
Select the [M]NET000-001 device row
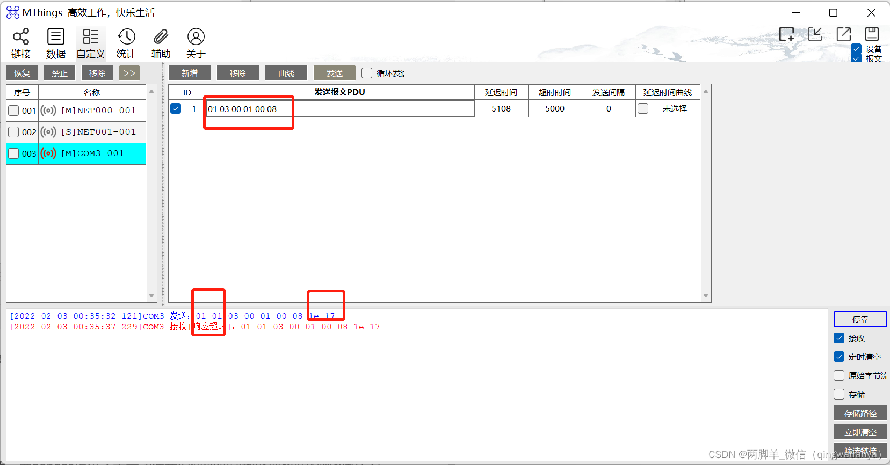click(76, 110)
